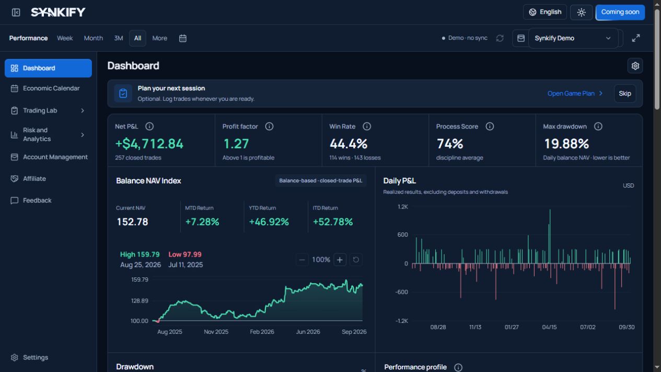Go to Dashboard in sidebar
661x372 pixels.
(48, 68)
